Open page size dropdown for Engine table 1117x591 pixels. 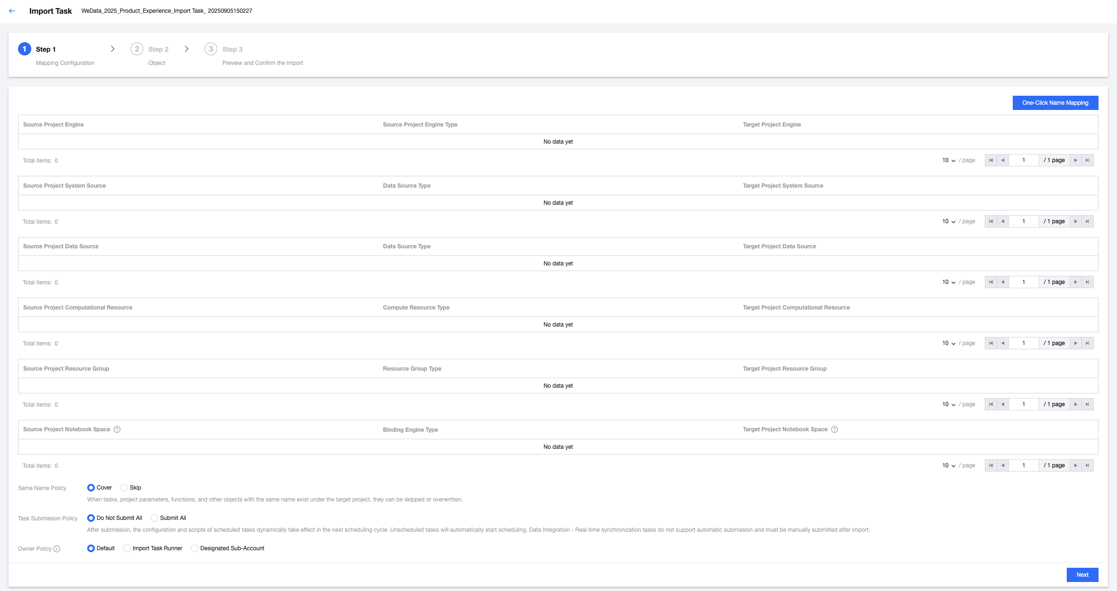[948, 160]
